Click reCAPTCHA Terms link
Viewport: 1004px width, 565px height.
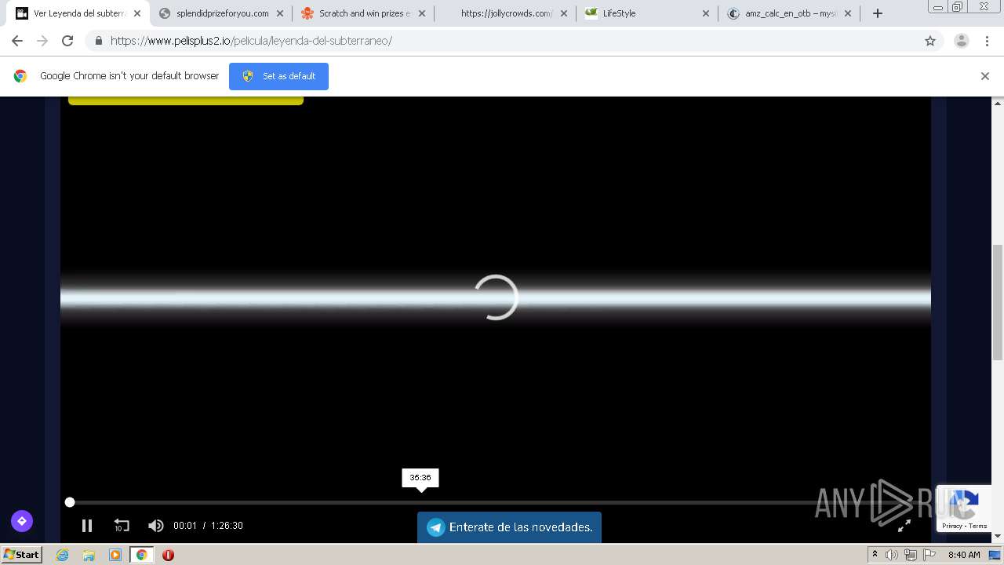[977, 526]
